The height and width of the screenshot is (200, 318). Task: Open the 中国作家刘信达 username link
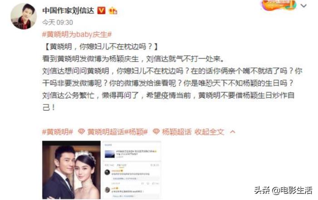tap(68, 10)
